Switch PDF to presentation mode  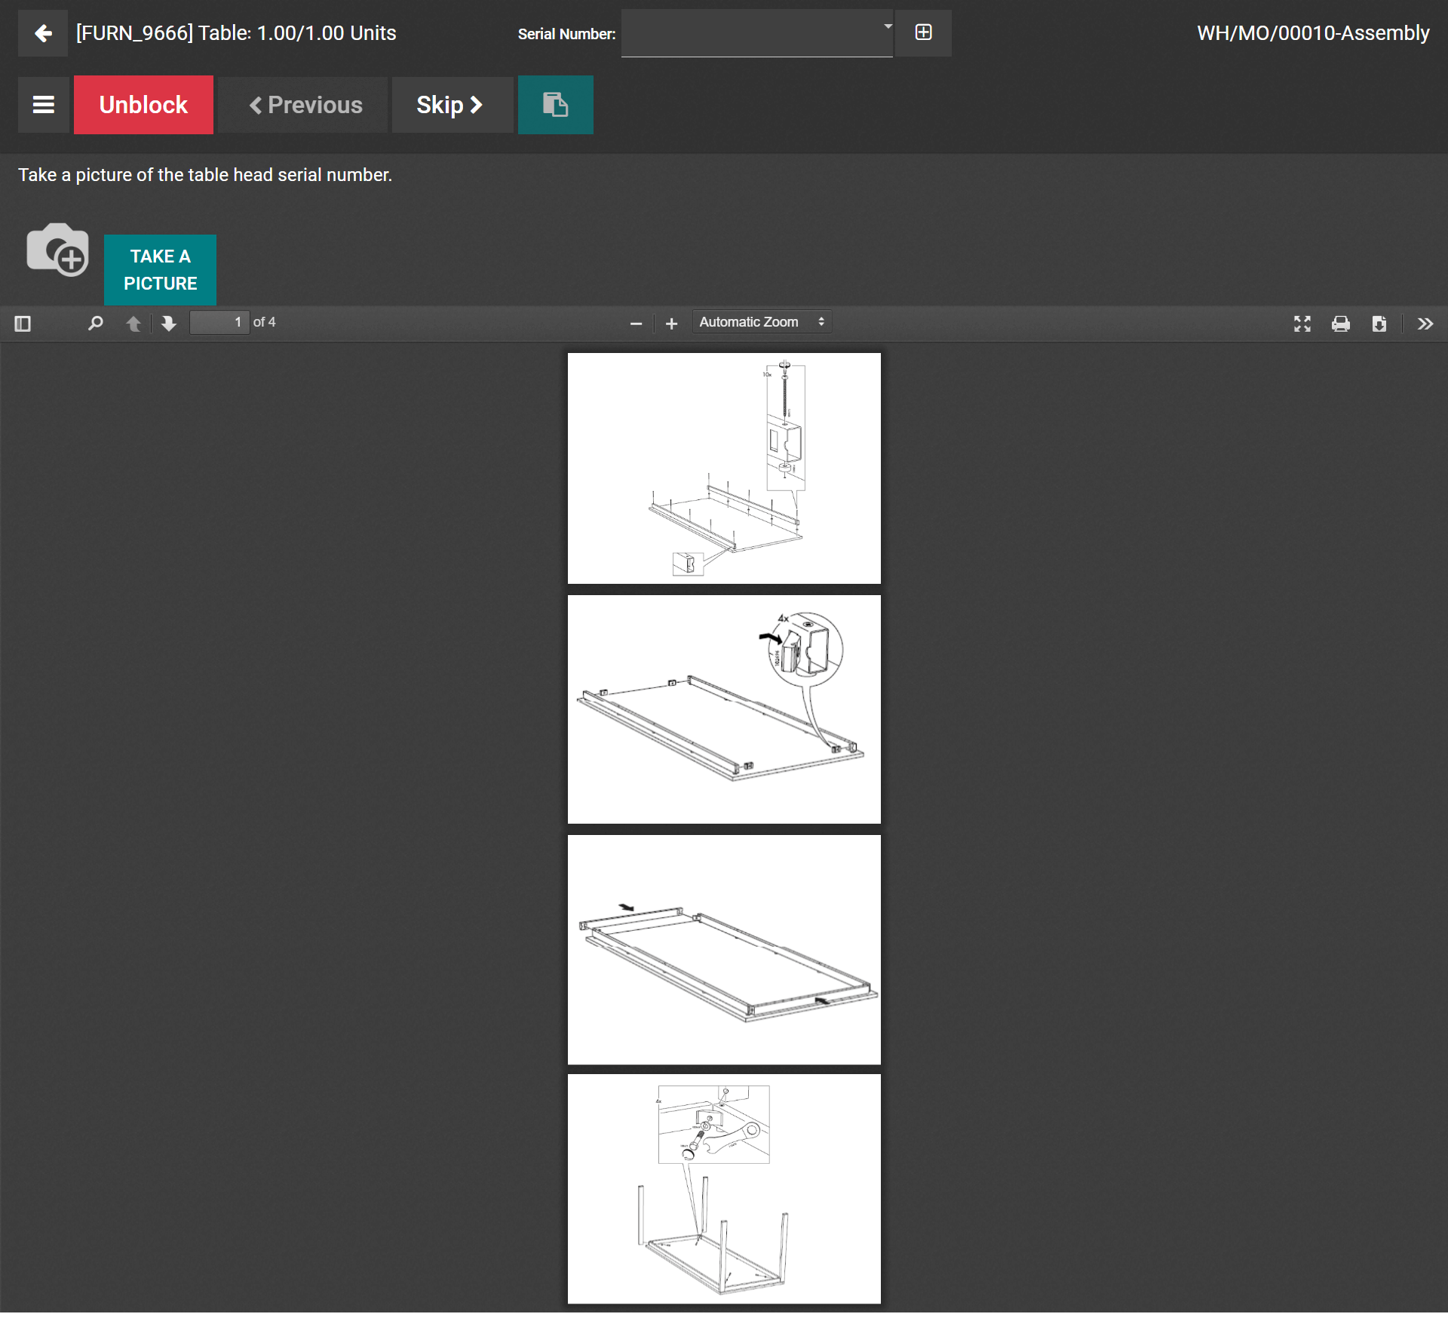pos(1302,324)
